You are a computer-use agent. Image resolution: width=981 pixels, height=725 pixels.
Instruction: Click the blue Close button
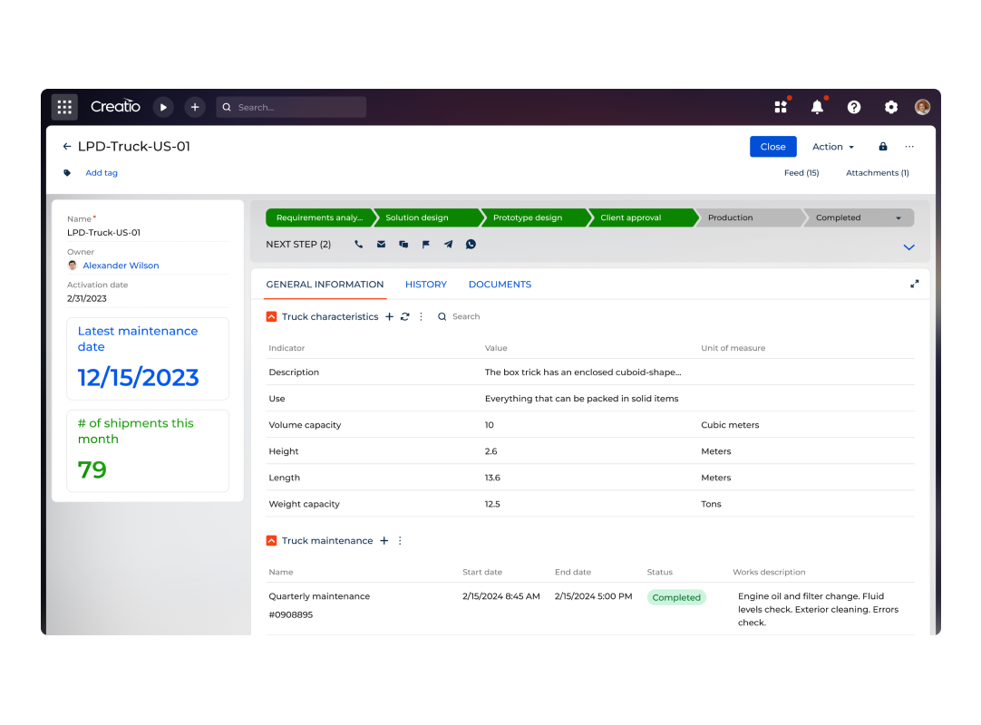pyautogui.click(x=772, y=147)
